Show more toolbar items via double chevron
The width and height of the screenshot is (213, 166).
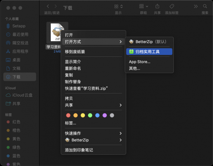point(196,6)
